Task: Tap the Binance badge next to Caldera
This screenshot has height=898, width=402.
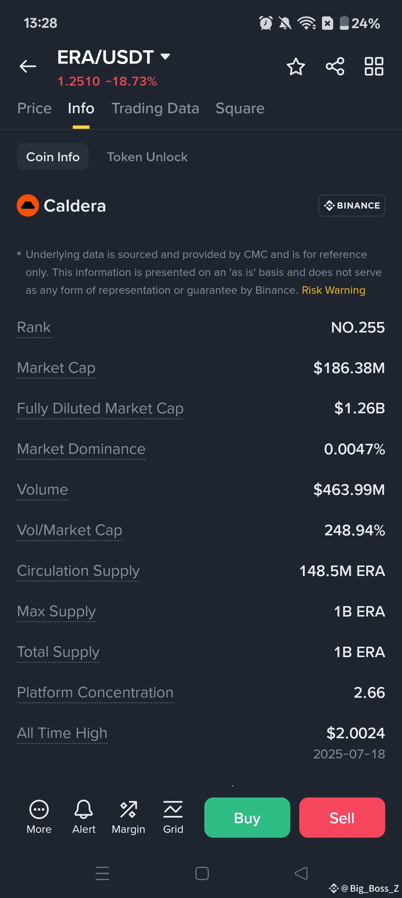Action: [x=352, y=206]
